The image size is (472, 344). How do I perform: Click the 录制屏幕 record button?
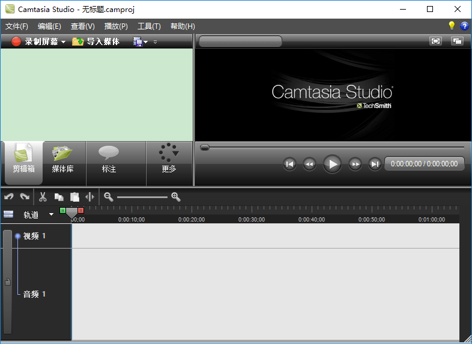coord(35,41)
